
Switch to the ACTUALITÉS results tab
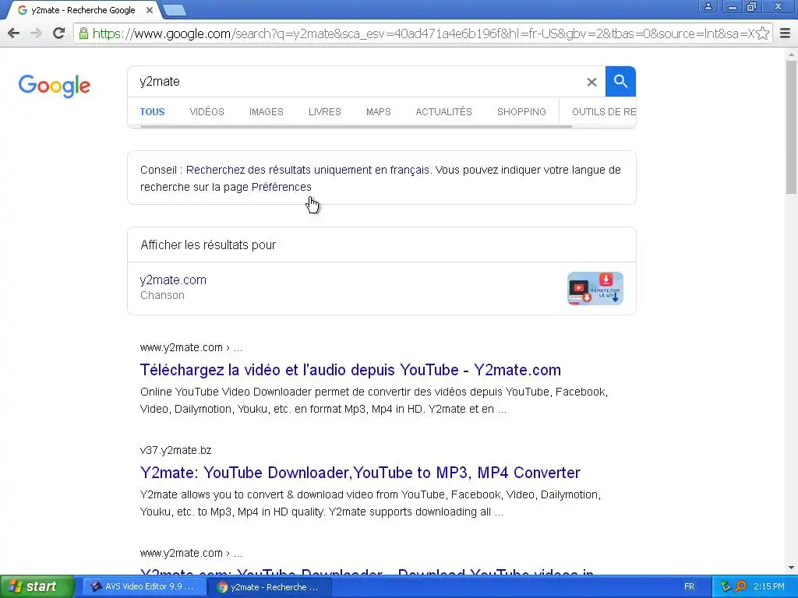pyautogui.click(x=443, y=112)
